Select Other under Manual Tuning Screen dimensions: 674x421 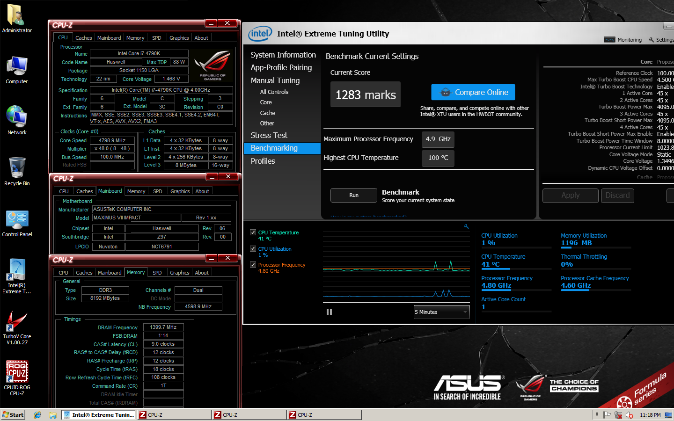click(267, 123)
